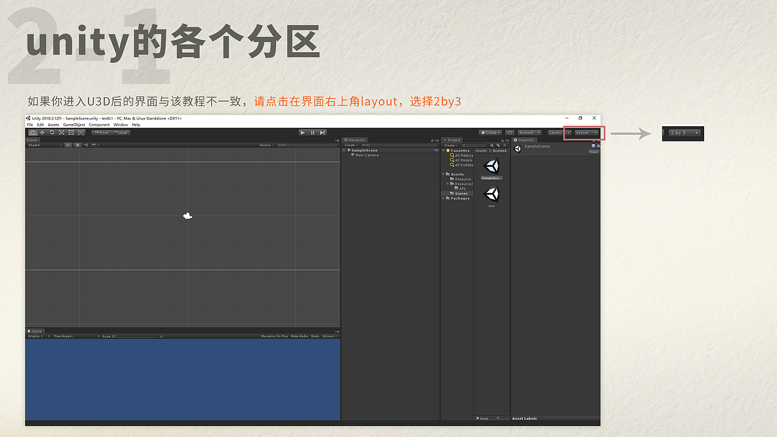Open the Window menu
Screen dimensions: 777x437
[x=121, y=124]
